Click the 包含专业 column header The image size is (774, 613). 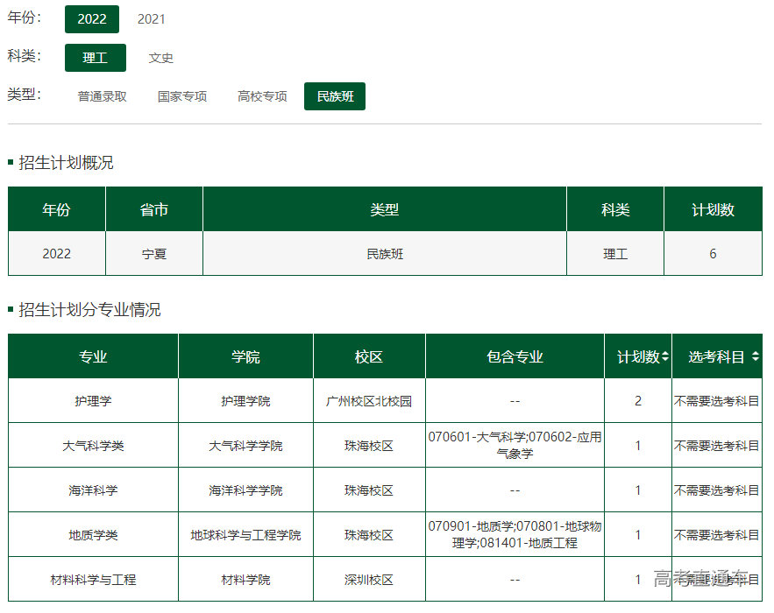tap(515, 356)
